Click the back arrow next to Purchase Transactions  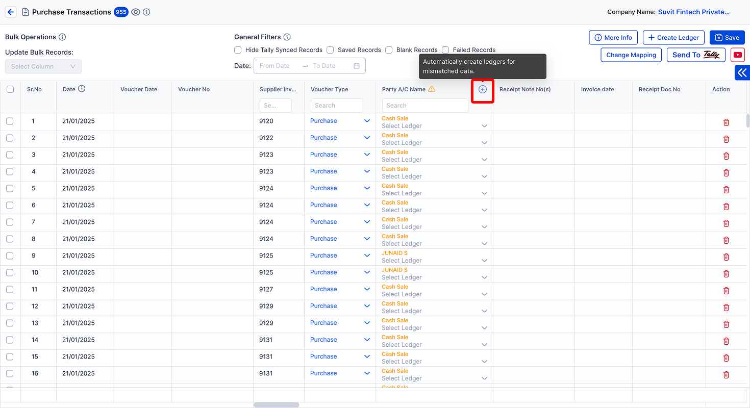coord(11,12)
